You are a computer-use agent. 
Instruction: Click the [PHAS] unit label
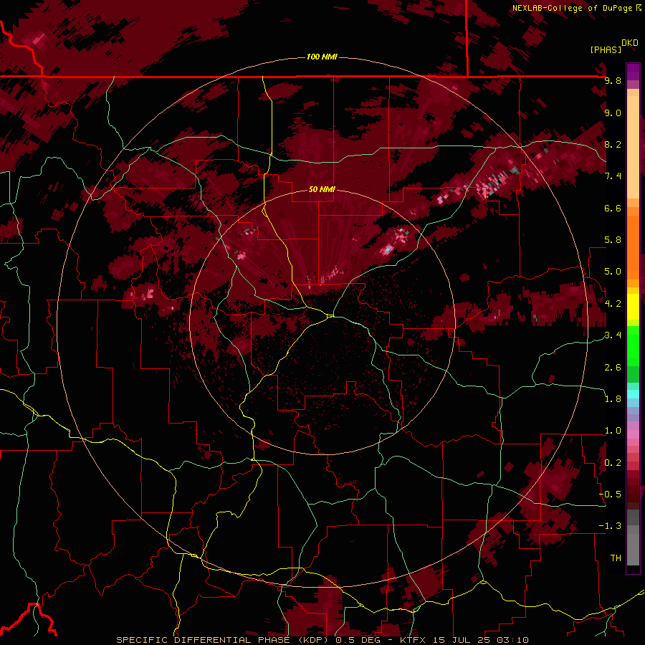coord(606,49)
